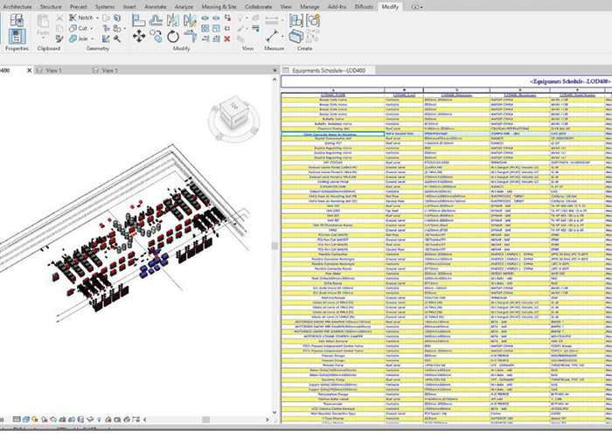This screenshot has height=437, width=612.
Task: Open the Massing & Site tab
Action: (219, 7)
